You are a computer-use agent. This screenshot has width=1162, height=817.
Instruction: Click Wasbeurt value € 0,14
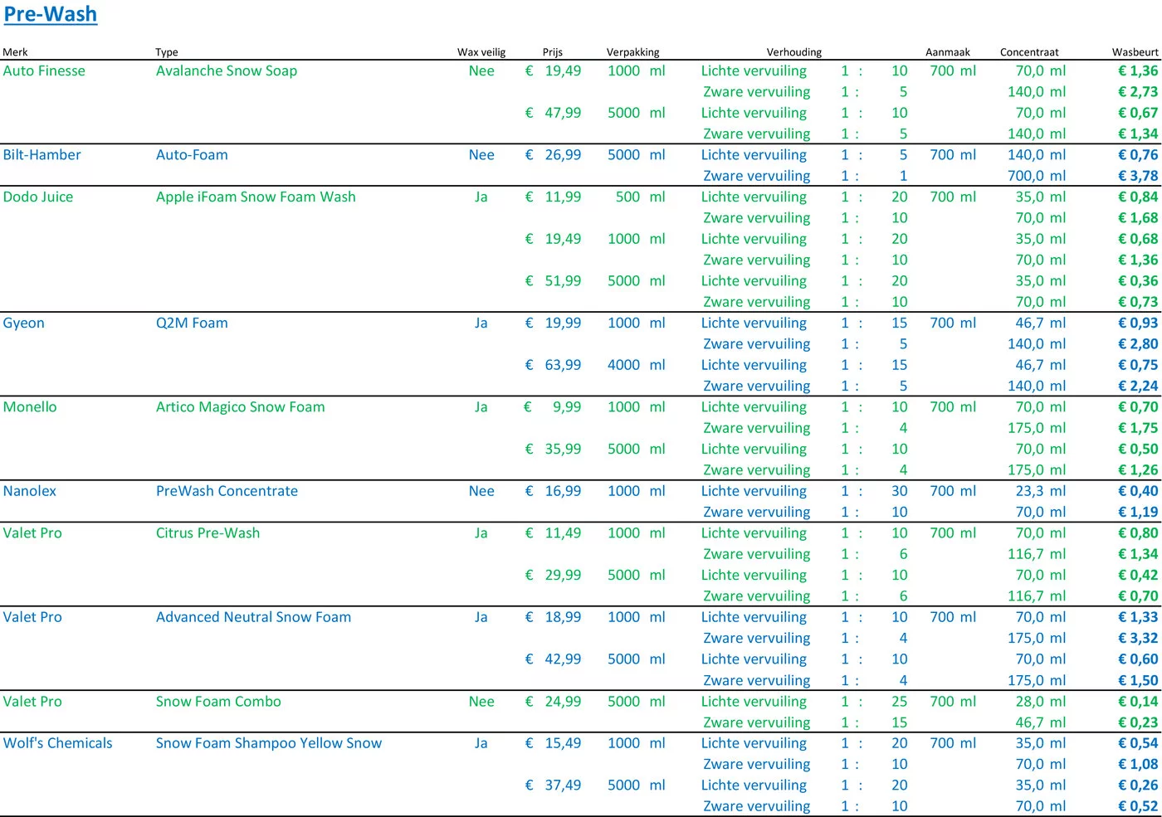pos(1138,701)
